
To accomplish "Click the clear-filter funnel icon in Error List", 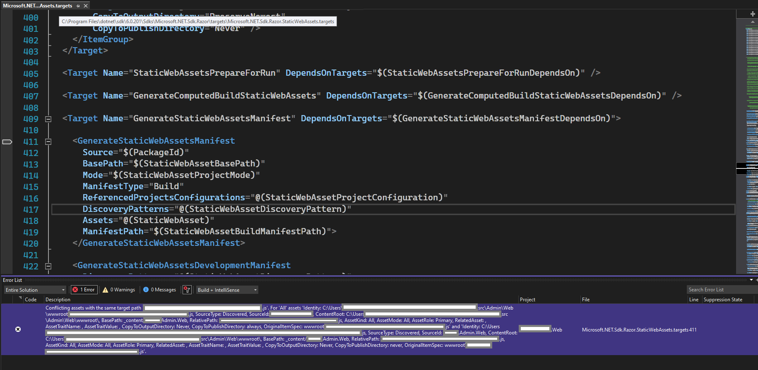I will coord(187,290).
